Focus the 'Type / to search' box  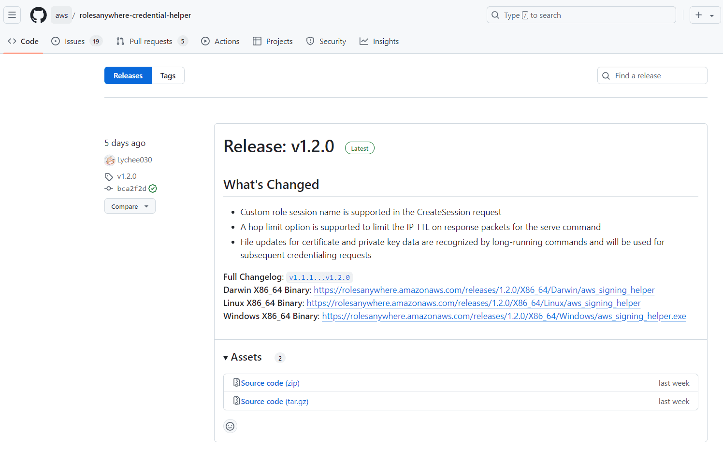tap(581, 15)
